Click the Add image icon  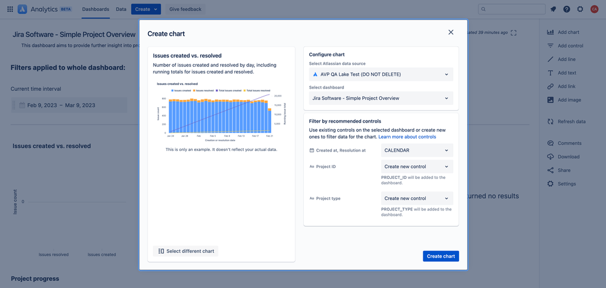click(x=551, y=100)
